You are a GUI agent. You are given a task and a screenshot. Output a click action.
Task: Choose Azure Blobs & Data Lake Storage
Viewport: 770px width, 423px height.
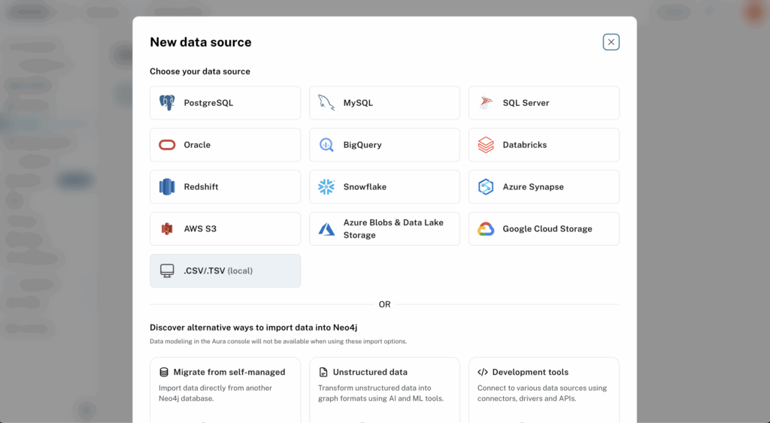click(384, 229)
